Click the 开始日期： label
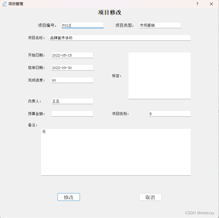The width and height of the screenshot is (219, 218). click(x=36, y=55)
